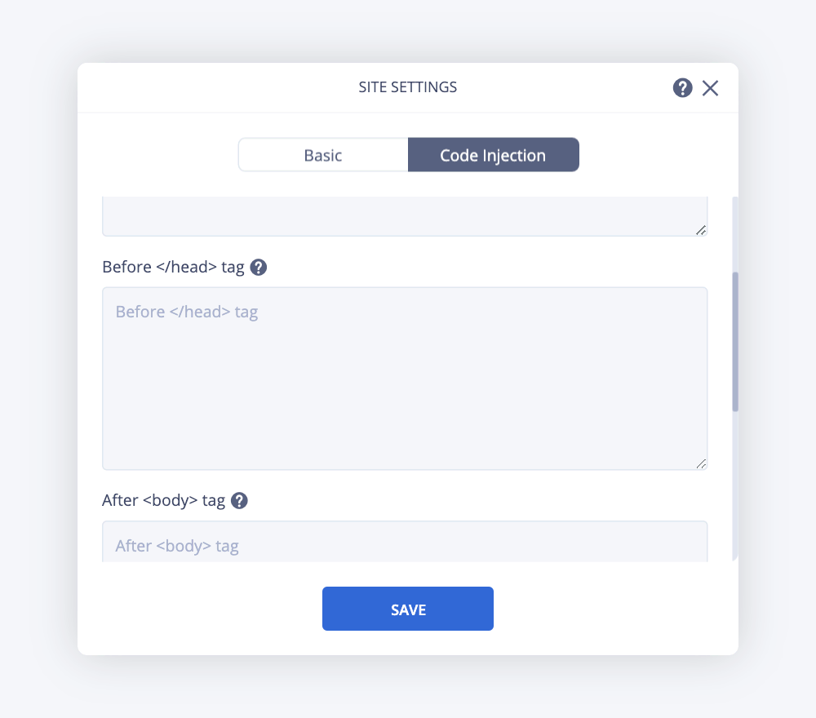Click the resize grip of the head text area
Screen dimensions: 816x718
(702, 464)
